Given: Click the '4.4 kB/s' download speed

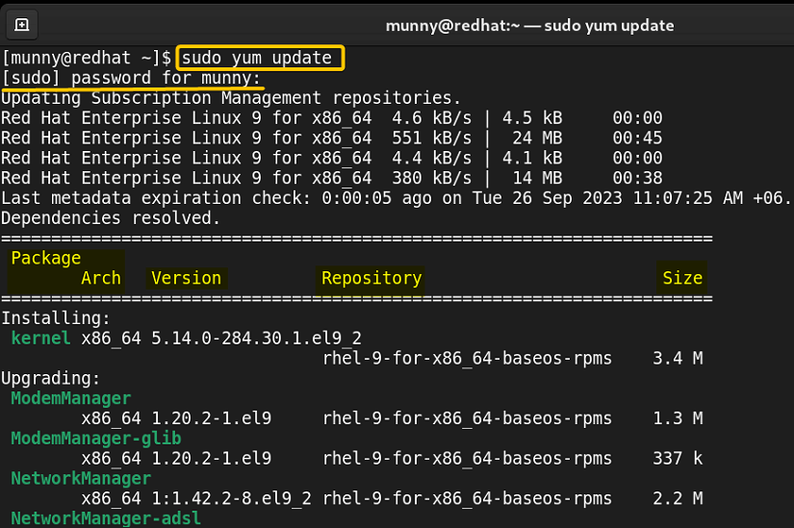Looking at the screenshot, I should point(431,158).
